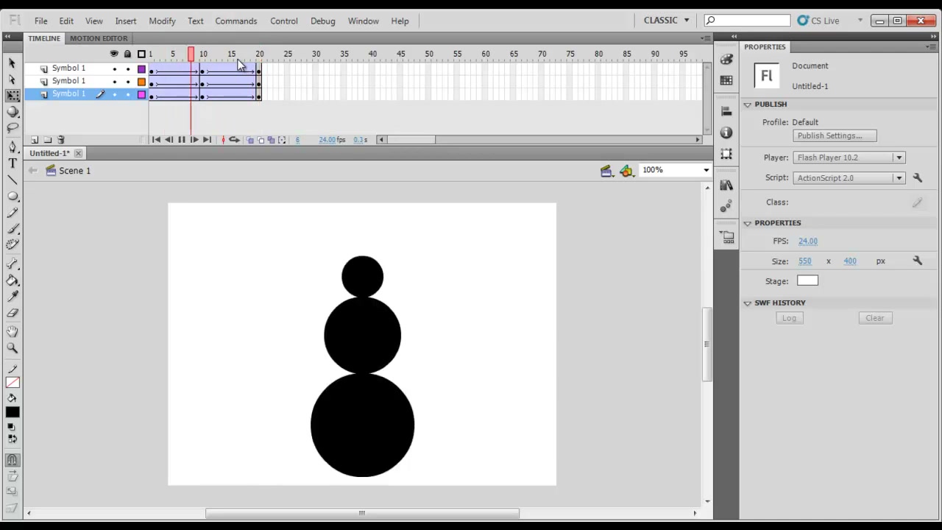Image resolution: width=942 pixels, height=530 pixels.
Task: Click the Stage background color swatch
Action: [x=807, y=280]
